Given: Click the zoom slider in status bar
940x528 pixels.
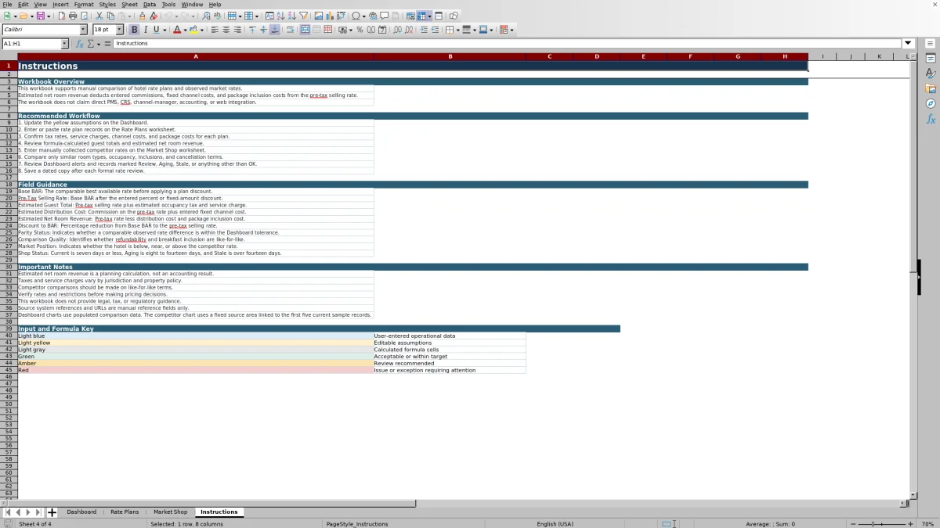Looking at the screenshot, I should point(881,523).
